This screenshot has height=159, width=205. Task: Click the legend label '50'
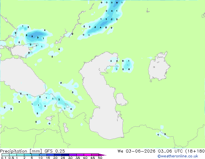(100, 158)
